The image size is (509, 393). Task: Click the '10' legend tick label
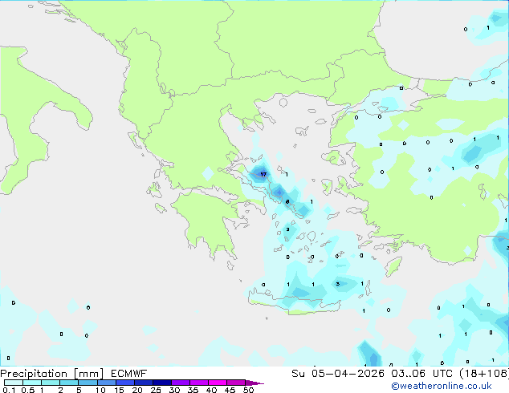(100, 390)
